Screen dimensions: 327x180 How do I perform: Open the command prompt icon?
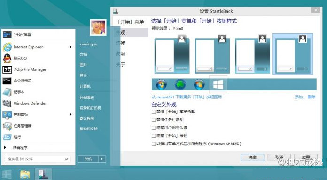pos(7,81)
